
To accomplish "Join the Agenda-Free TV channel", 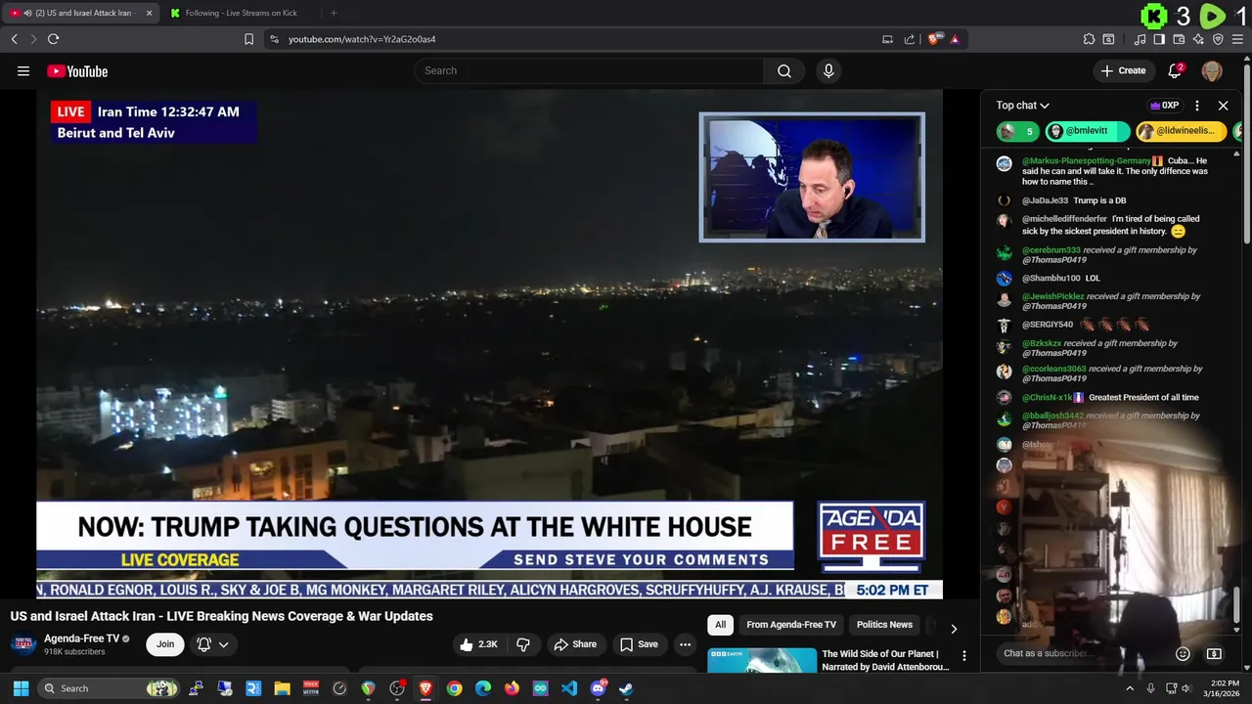I will pyautogui.click(x=165, y=644).
